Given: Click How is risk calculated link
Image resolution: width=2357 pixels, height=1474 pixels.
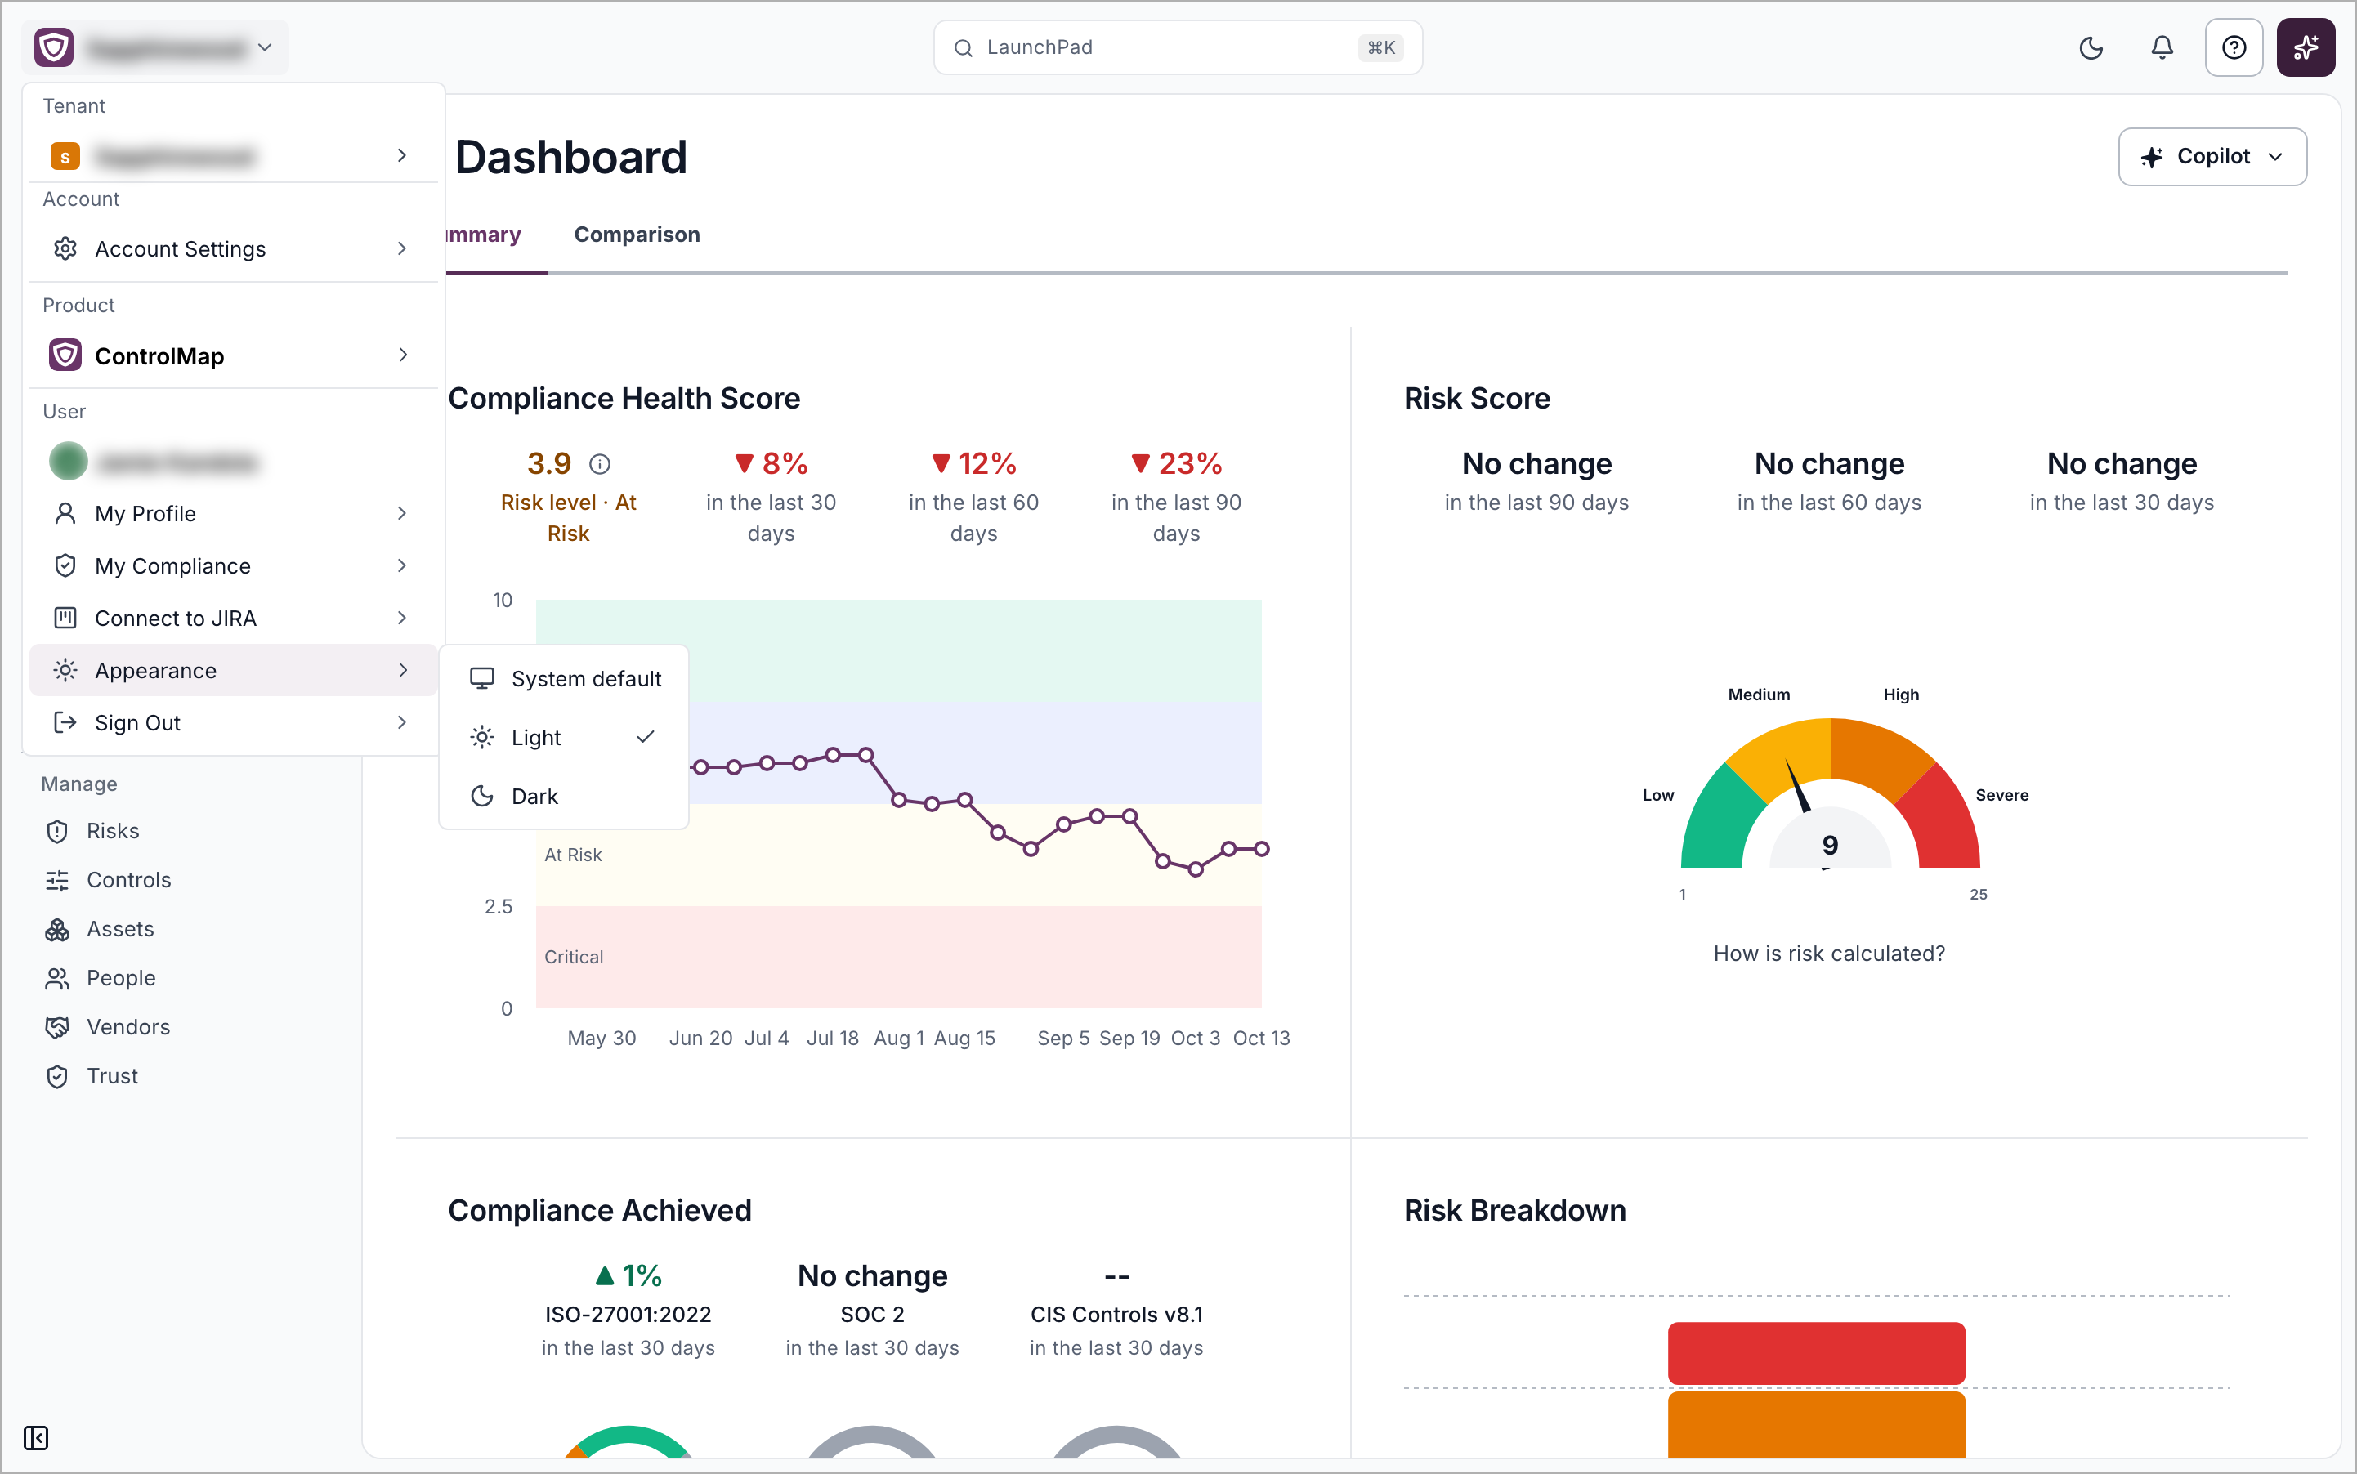Looking at the screenshot, I should click(x=1828, y=954).
